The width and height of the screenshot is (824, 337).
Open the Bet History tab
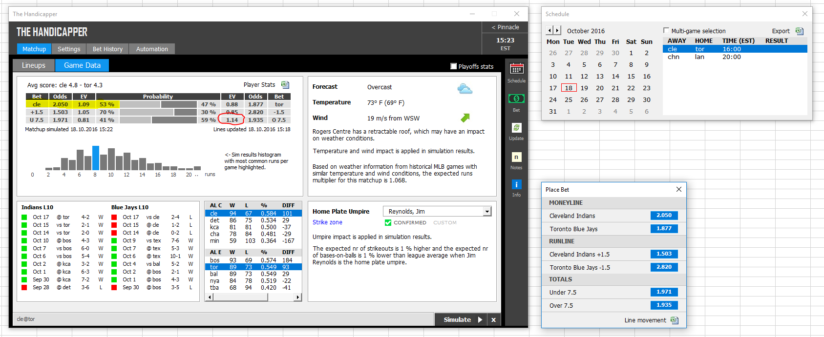coord(107,49)
